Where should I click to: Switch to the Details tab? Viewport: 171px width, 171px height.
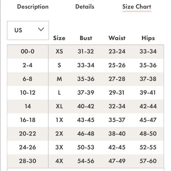(x=85, y=7)
